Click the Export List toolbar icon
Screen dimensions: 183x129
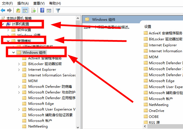(34, 11)
